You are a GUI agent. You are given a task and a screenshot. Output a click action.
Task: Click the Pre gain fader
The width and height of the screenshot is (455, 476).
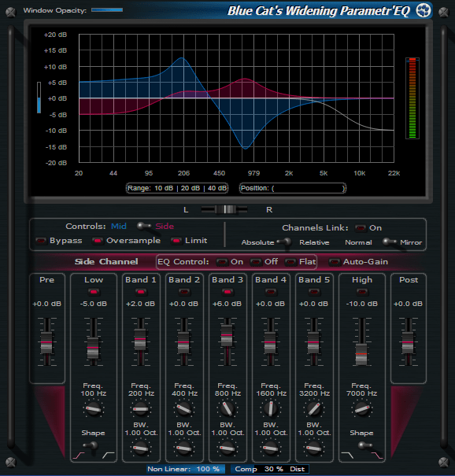coord(46,341)
